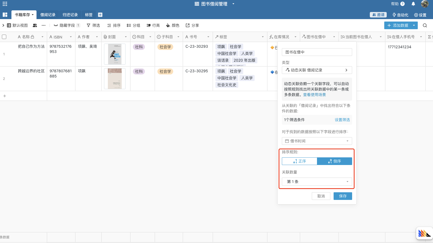Open the 第 1 条 quantity dropdown

pos(317,182)
